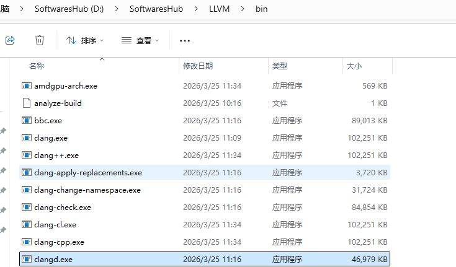
Task: Click the Delete trash can icon
Action: (x=40, y=40)
